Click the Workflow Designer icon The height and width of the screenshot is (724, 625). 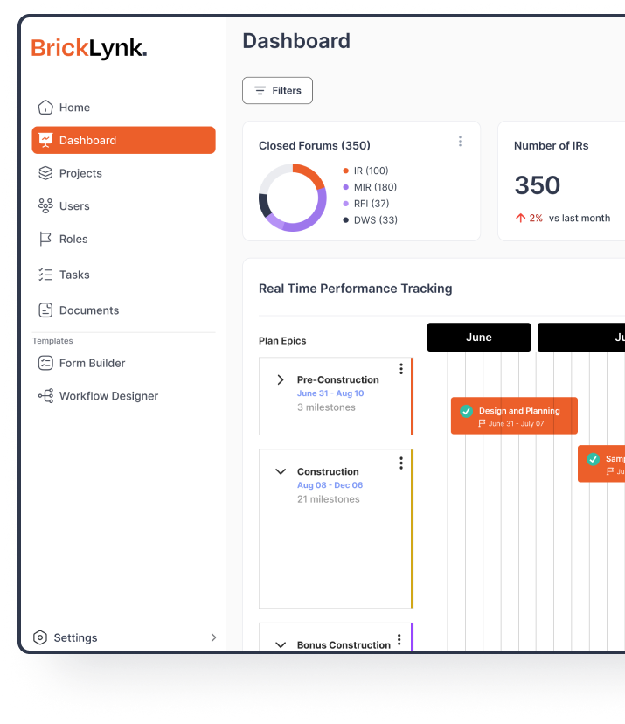click(x=45, y=396)
